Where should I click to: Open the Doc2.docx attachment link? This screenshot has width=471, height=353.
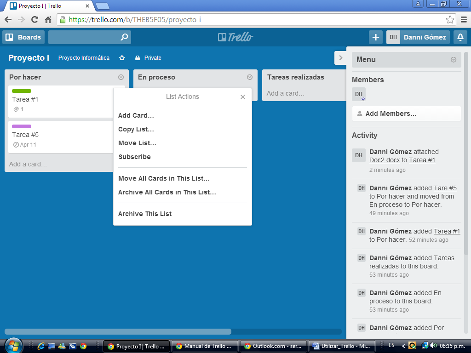pos(385,160)
